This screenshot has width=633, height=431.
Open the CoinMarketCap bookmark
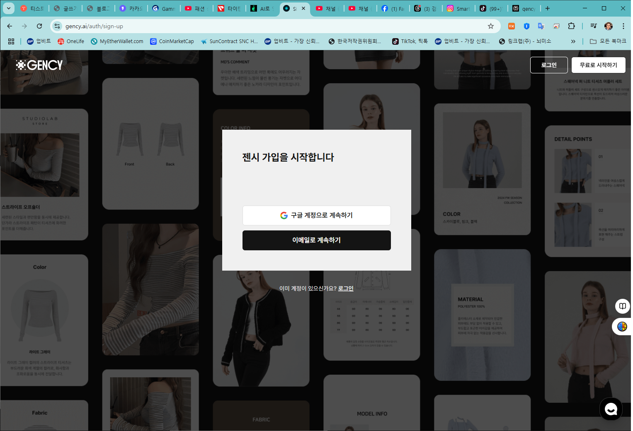(x=172, y=41)
